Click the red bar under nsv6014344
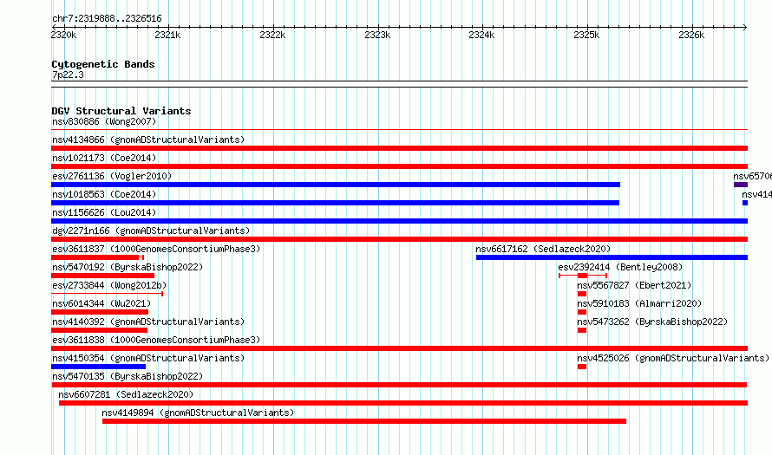The image size is (772, 455). tap(100, 312)
